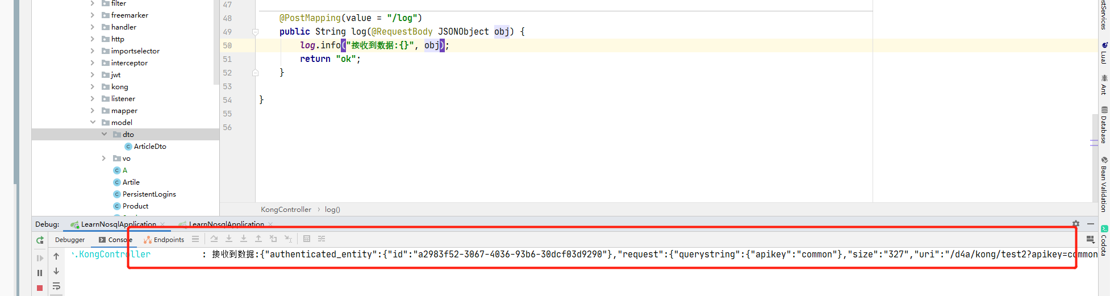Select the jwt folder
Screen dimensions: 1110x296
pos(111,75)
